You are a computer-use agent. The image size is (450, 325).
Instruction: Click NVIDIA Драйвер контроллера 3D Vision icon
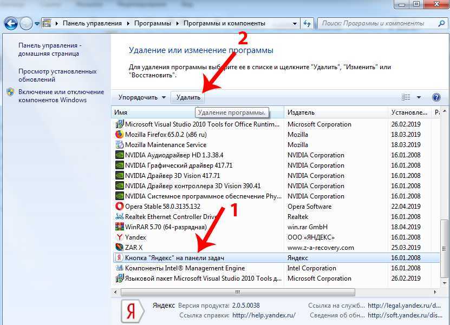(x=119, y=185)
